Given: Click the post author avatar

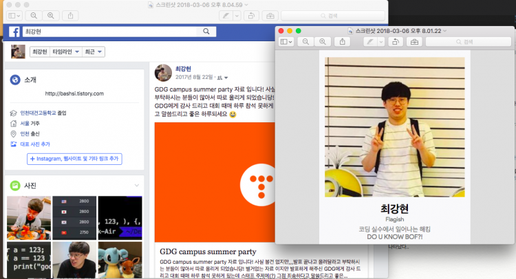Looking at the screenshot, I should click(x=163, y=73).
